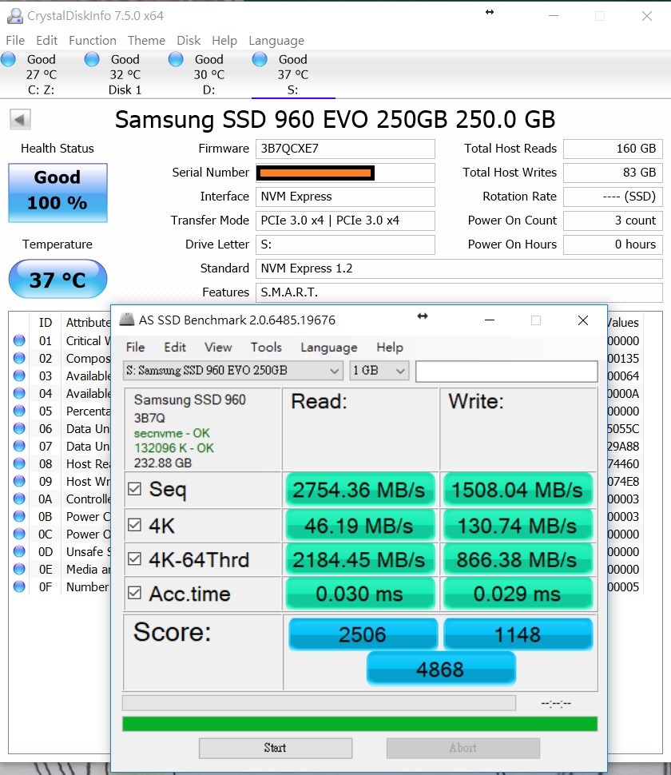
Task: Click the Transfer Mode PCIe 3.0 x4 field
Action: click(x=345, y=221)
